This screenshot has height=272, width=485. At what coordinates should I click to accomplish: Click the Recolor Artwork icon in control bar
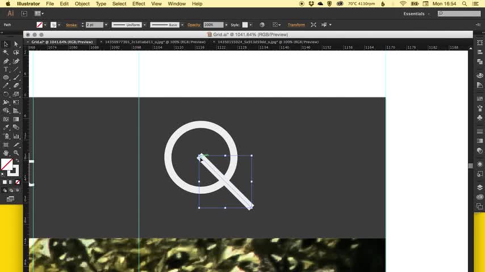[x=262, y=25]
